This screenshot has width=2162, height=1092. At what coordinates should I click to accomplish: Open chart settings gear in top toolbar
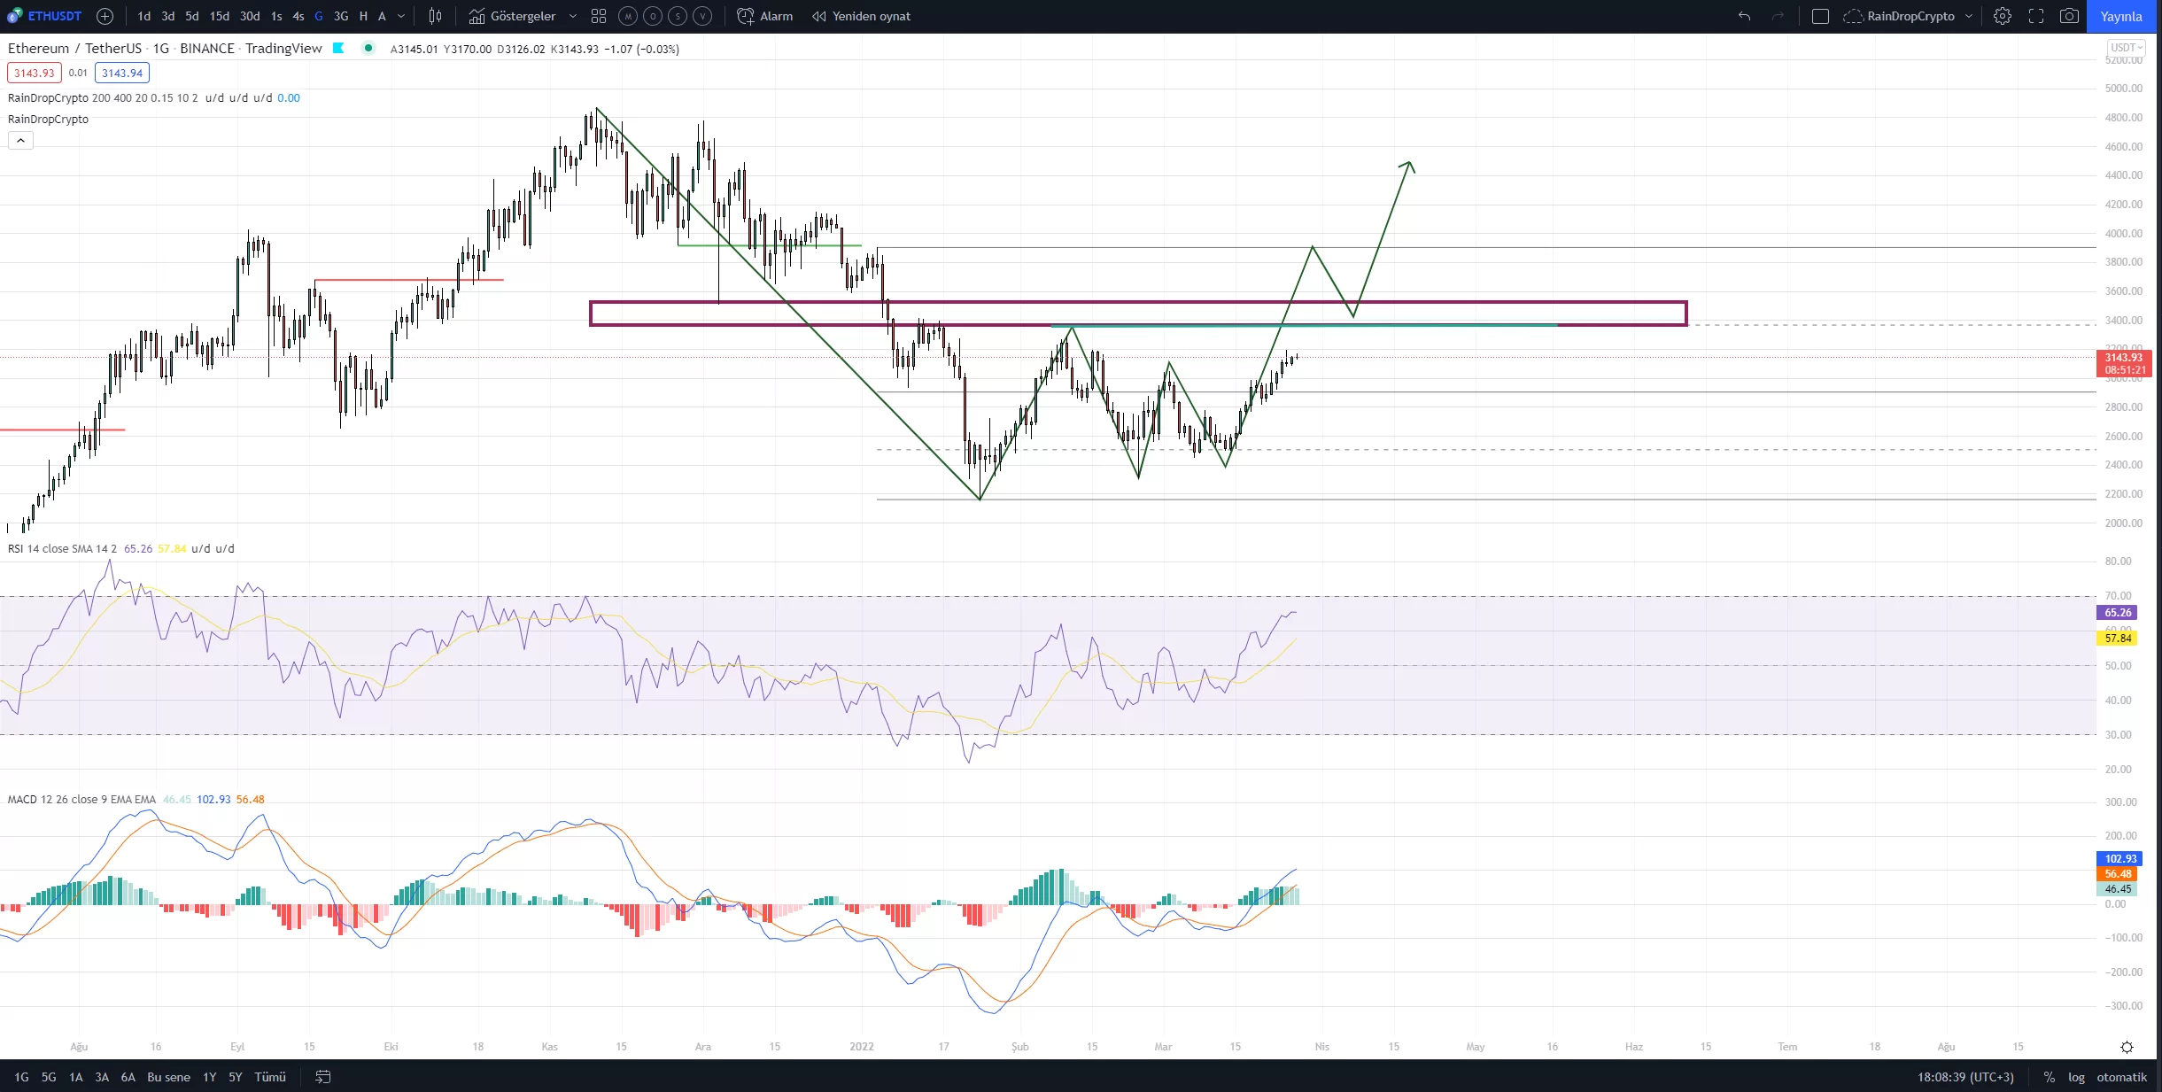pos(2003,16)
